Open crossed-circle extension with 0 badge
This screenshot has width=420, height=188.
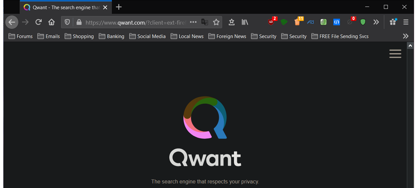coord(350,22)
